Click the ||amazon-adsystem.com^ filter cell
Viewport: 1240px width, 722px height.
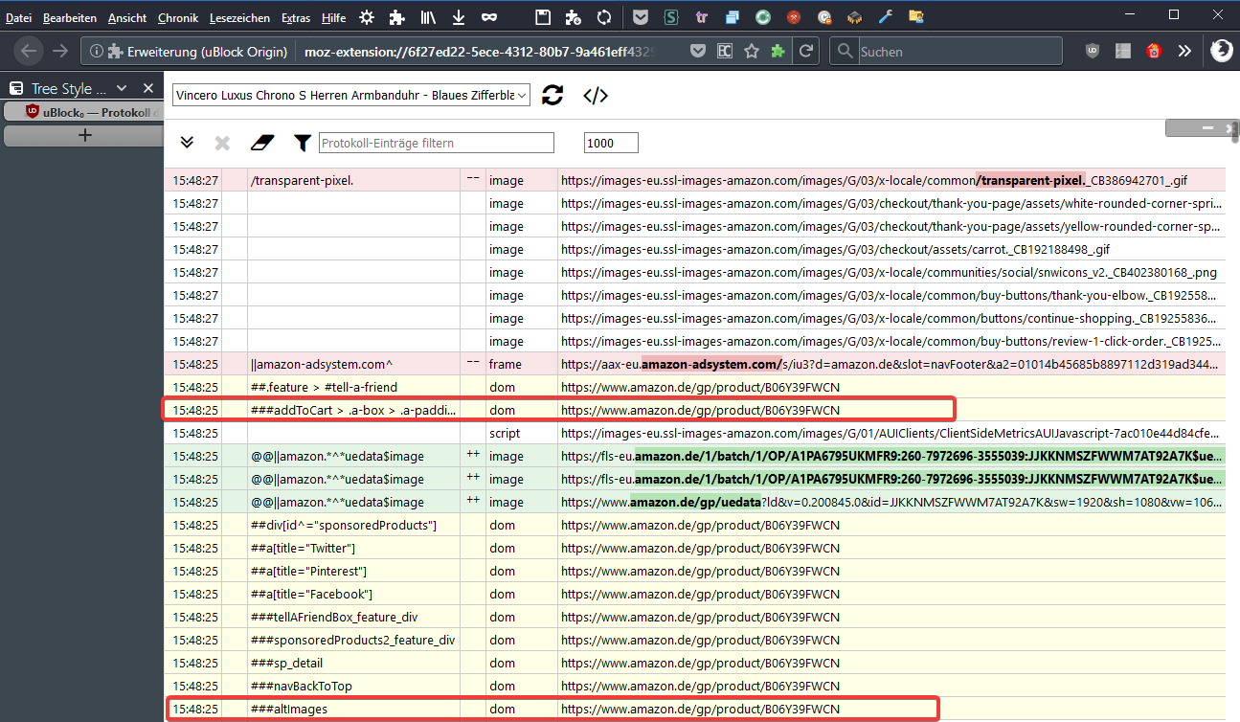point(353,364)
